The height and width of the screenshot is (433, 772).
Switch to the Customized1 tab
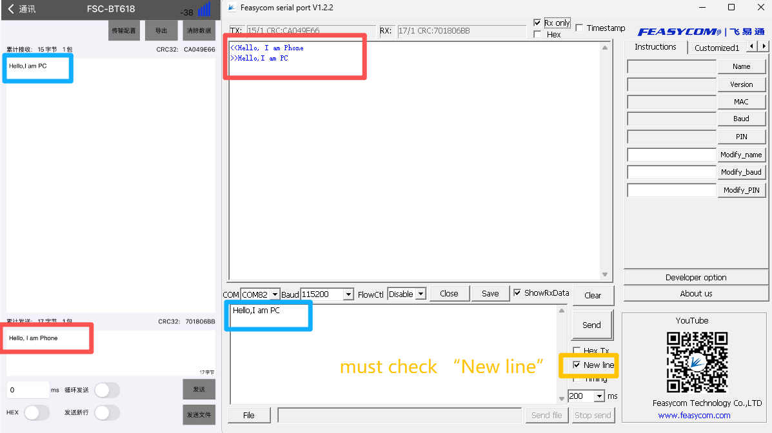point(717,48)
